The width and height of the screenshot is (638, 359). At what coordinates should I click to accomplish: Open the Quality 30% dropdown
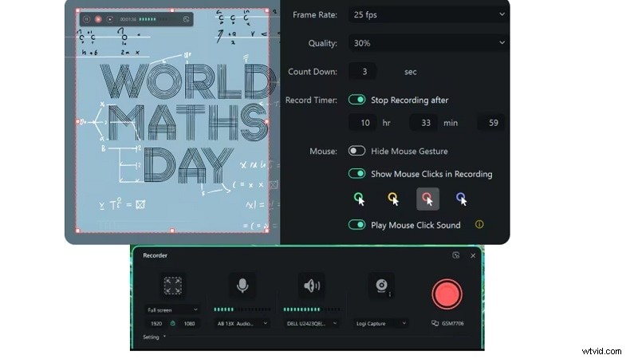(426, 43)
